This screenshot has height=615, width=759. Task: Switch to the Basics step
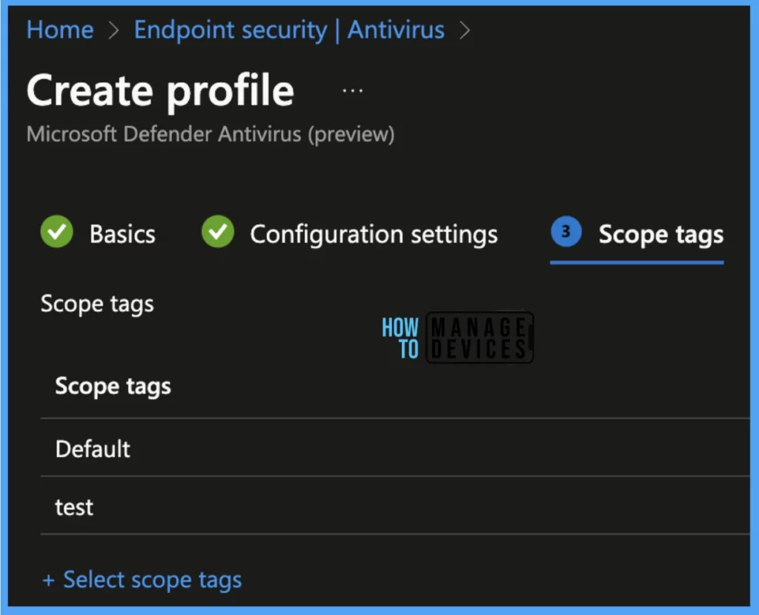pyautogui.click(x=122, y=234)
